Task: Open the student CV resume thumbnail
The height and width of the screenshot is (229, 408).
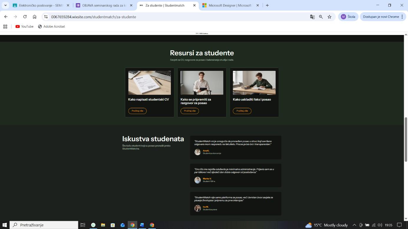Action: (149, 83)
